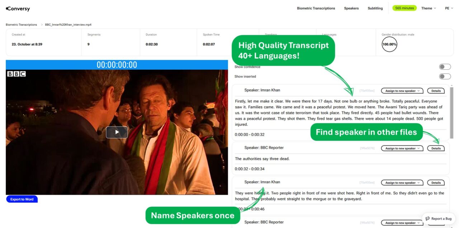Click the BBC logo on the video
This screenshot has width=459, height=228.
[16, 74]
